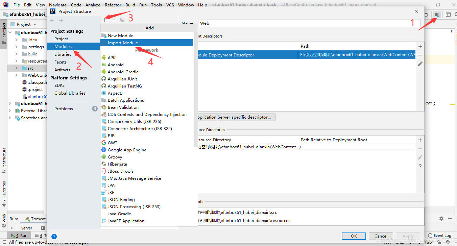Expand the .settings folder
457x246 pixels.
(16, 47)
